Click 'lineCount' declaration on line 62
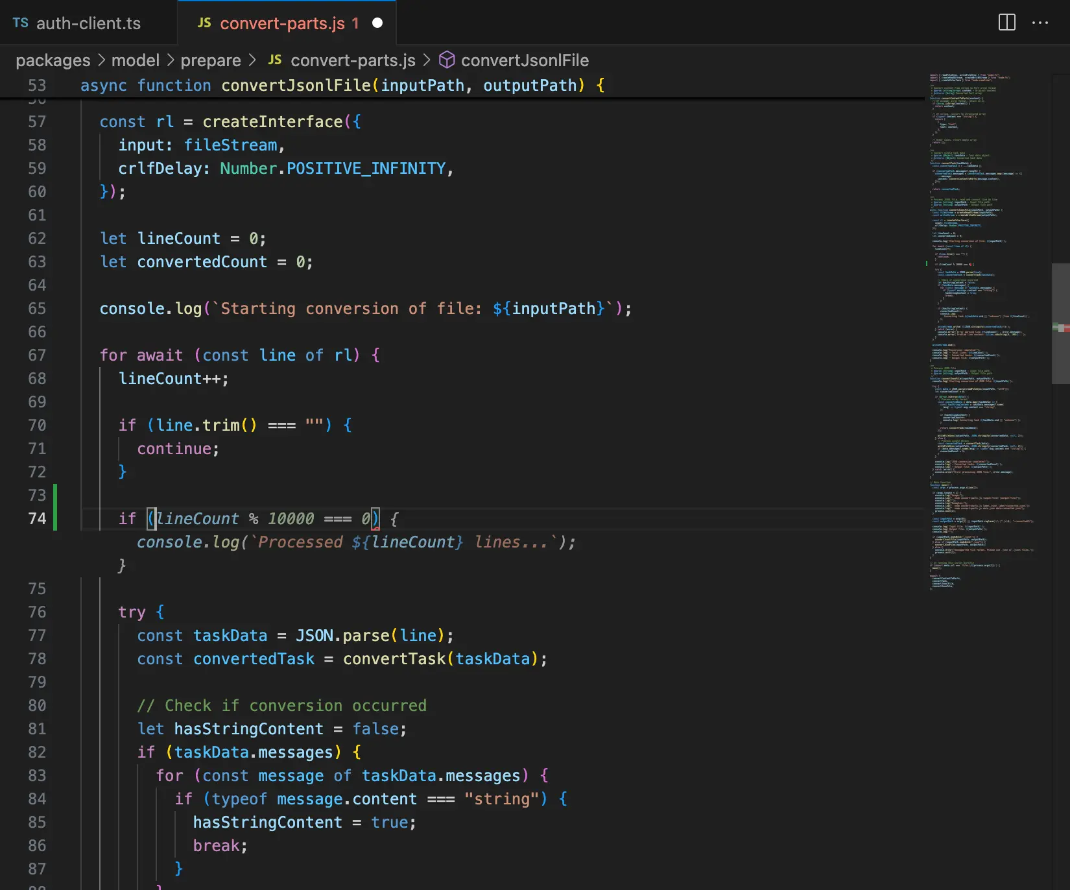The width and height of the screenshot is (1070, 890). [x=179, y=239]
